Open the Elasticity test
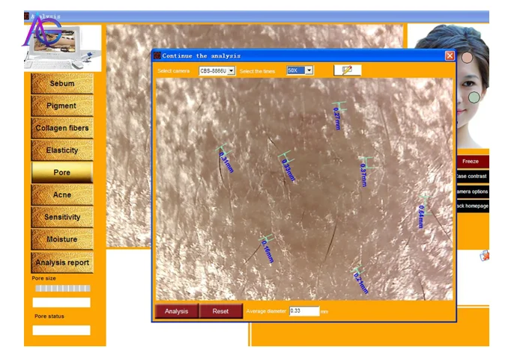 [x=62, y=150]
